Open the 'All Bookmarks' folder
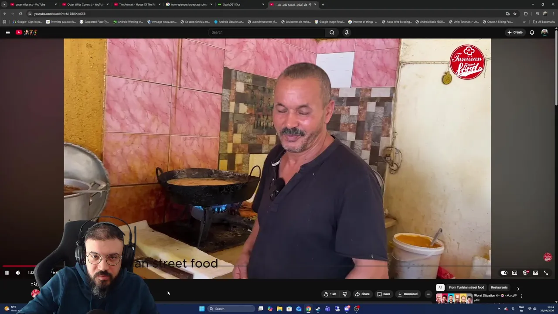The image size is (558, 314). 544,22
